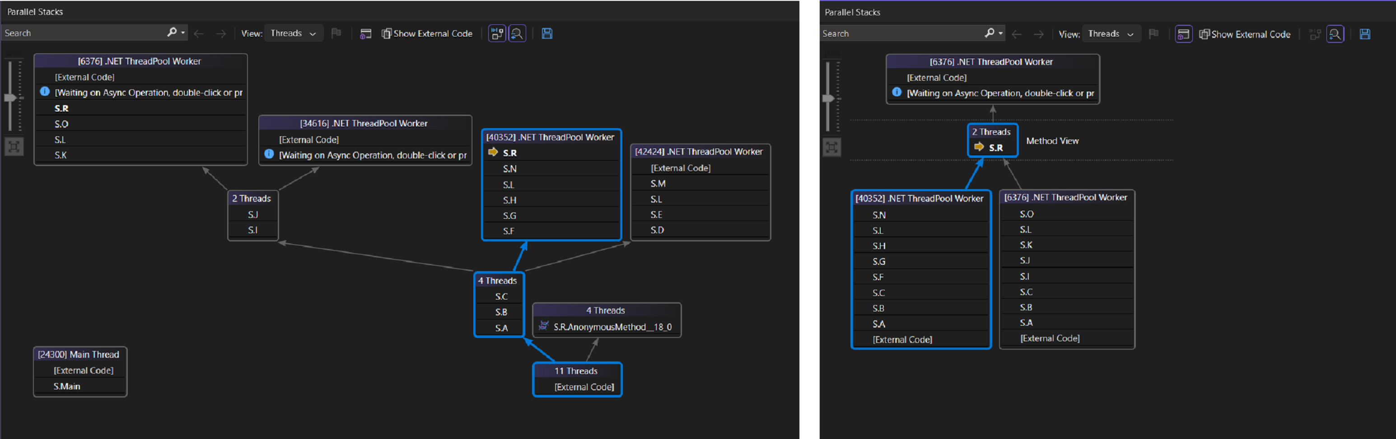Save the Parallel Stacks diagram as image
The width and height of the screenshot is (1396, 439).
coord(547,33)
